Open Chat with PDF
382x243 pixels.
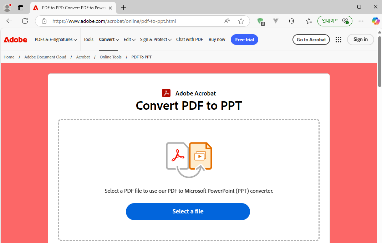click(189, 40)
